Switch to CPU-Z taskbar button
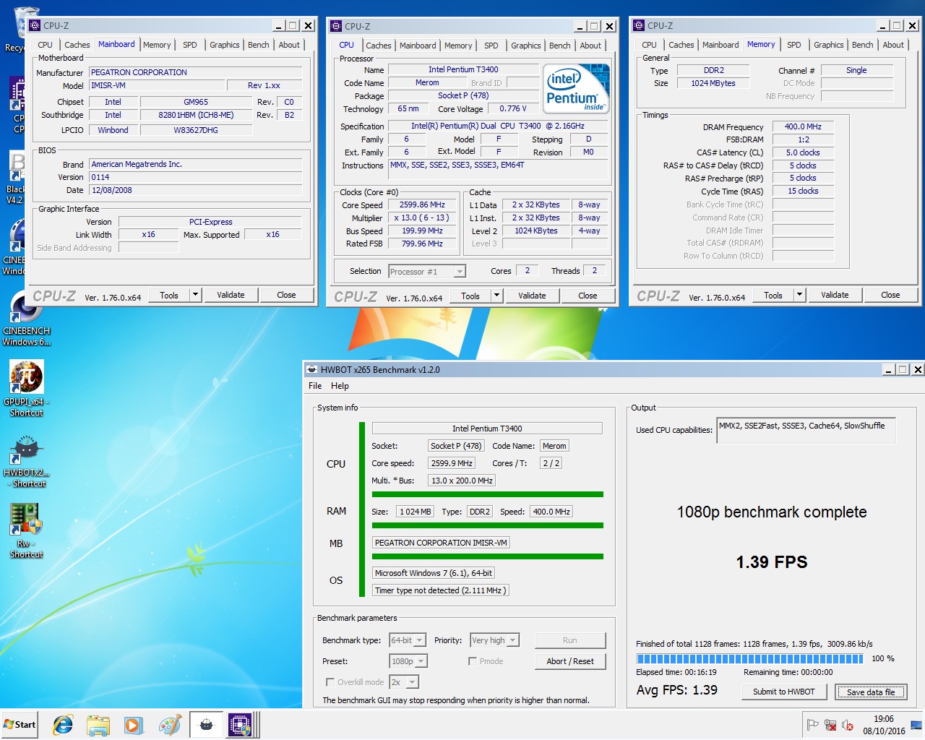Screen dimensions: 925x740 240,725
